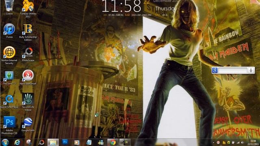
Task: Select the Adobe Photoshop CS5 desktop icon
Action: click(9, 125)
